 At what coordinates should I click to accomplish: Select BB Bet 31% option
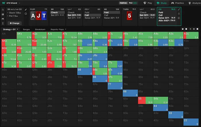pos(57,15)
